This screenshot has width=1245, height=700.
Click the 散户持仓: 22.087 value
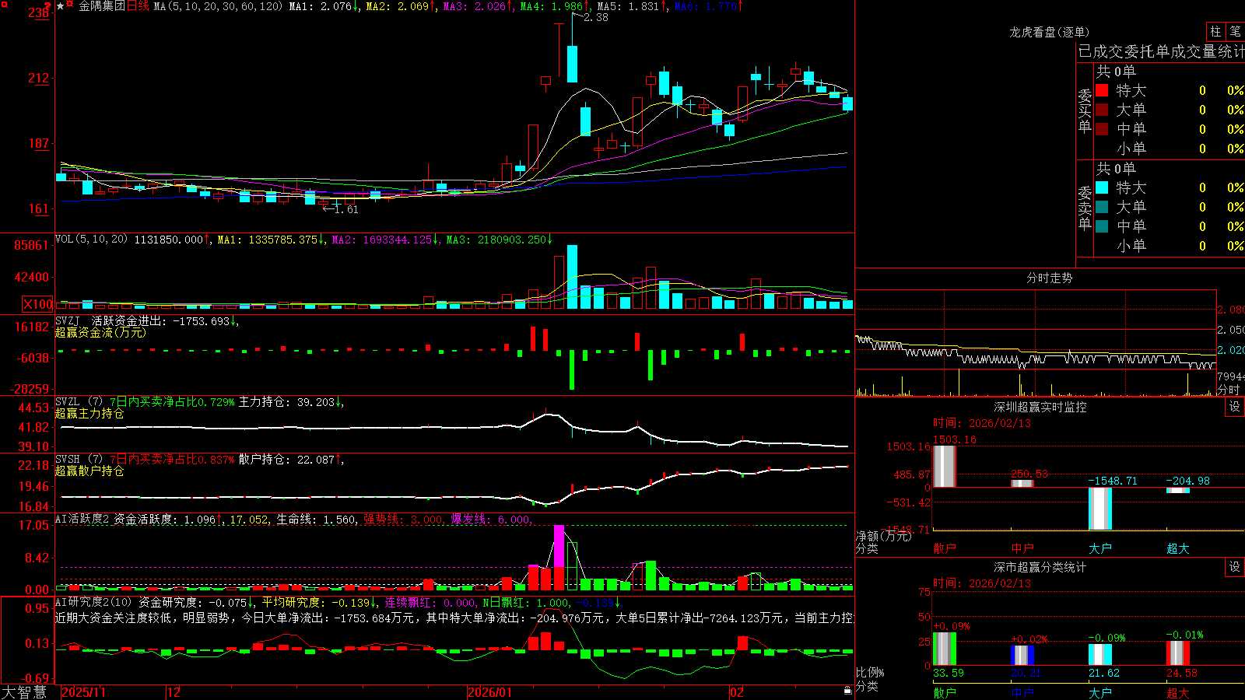[x=287, y=460]
